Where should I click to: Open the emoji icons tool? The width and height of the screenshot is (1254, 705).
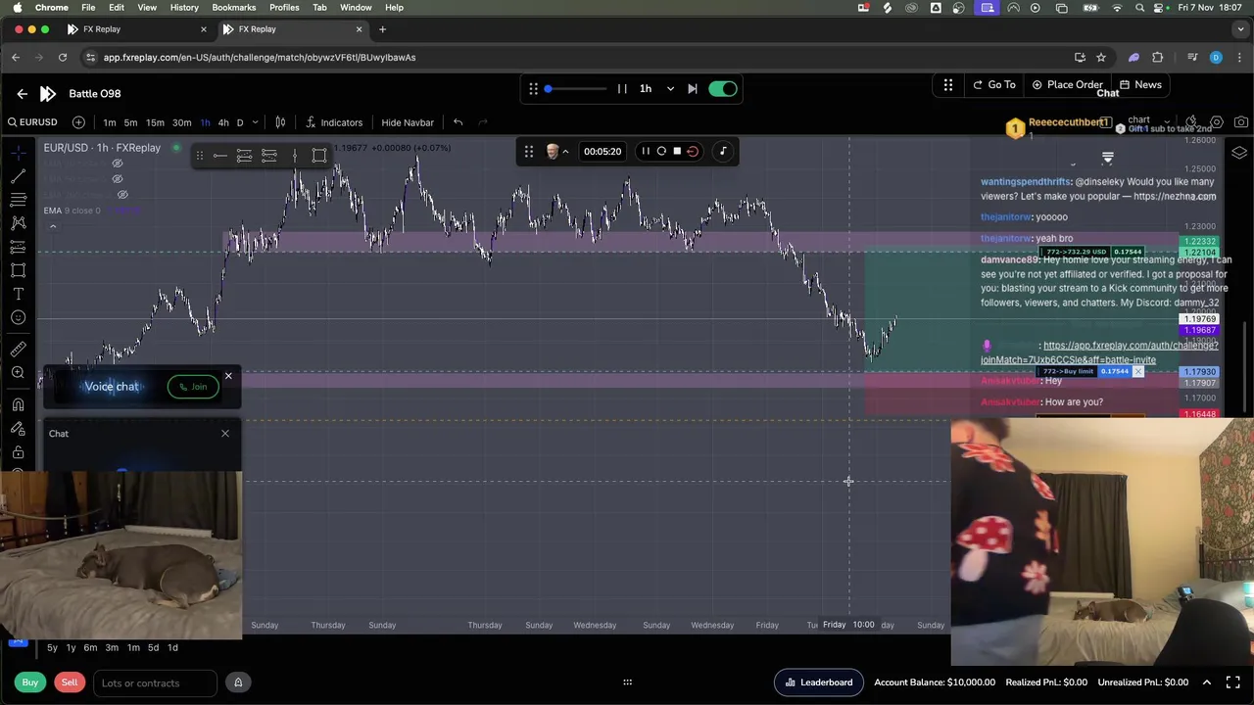coord(18,317)
